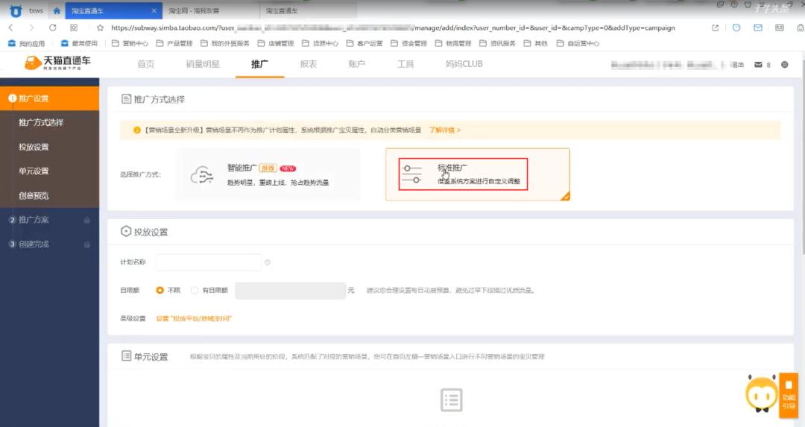Open the 报表 nav tab
Image resolution: width=805 pixels, height=427 pixels.
308,64
